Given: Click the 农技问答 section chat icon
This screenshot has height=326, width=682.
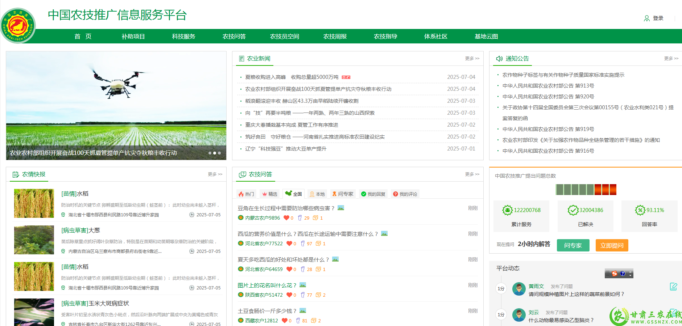Looking at the screenshot, I should pos(242,174).
